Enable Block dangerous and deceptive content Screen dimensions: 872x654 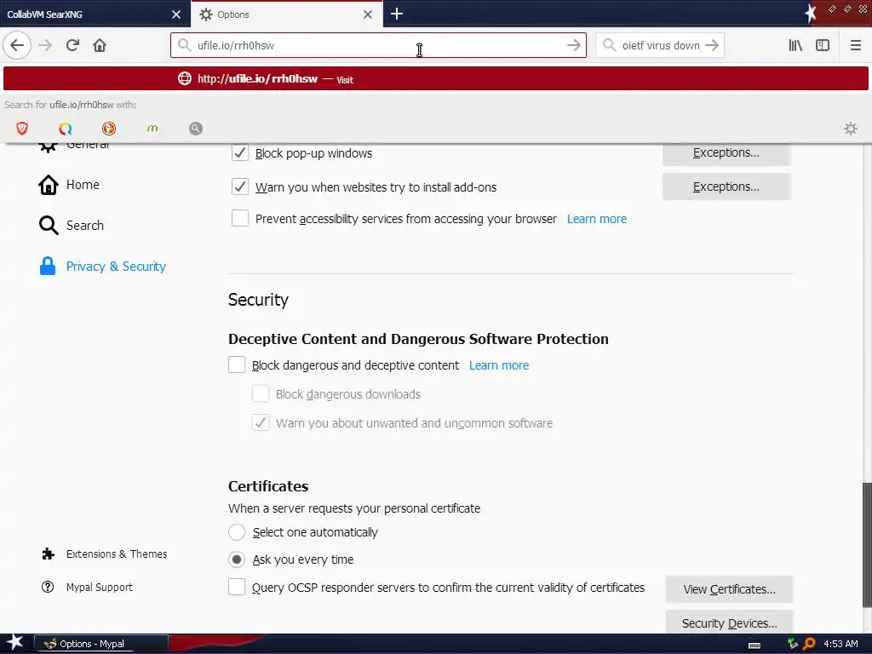tap(237, 365)
